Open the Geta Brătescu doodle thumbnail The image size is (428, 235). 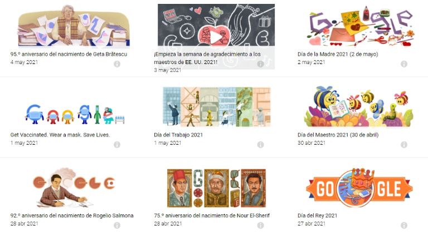pos(74,26)
